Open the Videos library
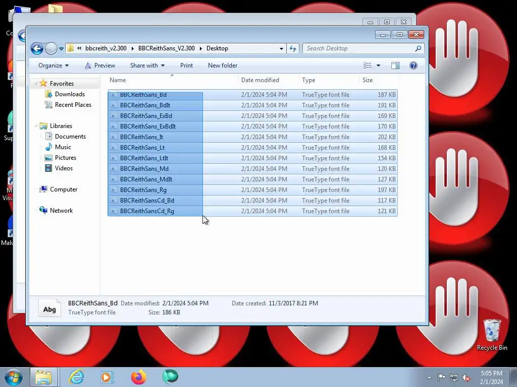 [x=64, y=168]
